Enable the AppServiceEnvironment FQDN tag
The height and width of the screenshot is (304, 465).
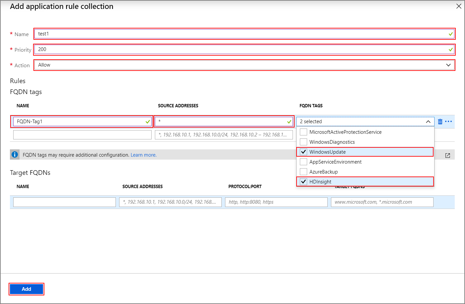tap(303, 162)
